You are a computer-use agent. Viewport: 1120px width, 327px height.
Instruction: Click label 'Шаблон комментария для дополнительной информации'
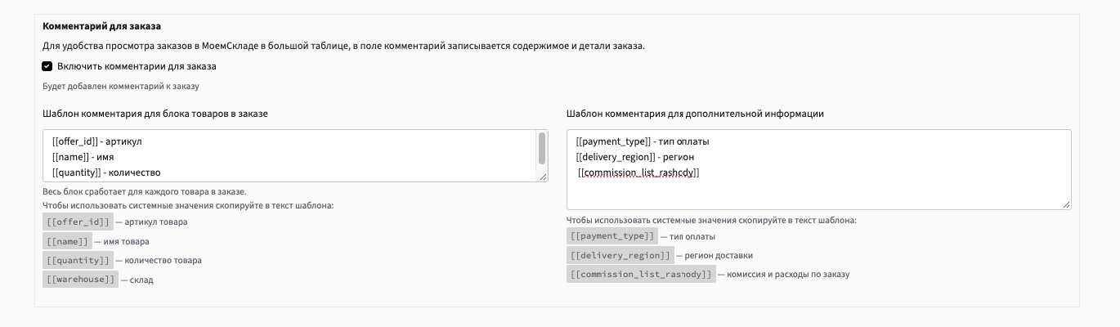point(695,114)
